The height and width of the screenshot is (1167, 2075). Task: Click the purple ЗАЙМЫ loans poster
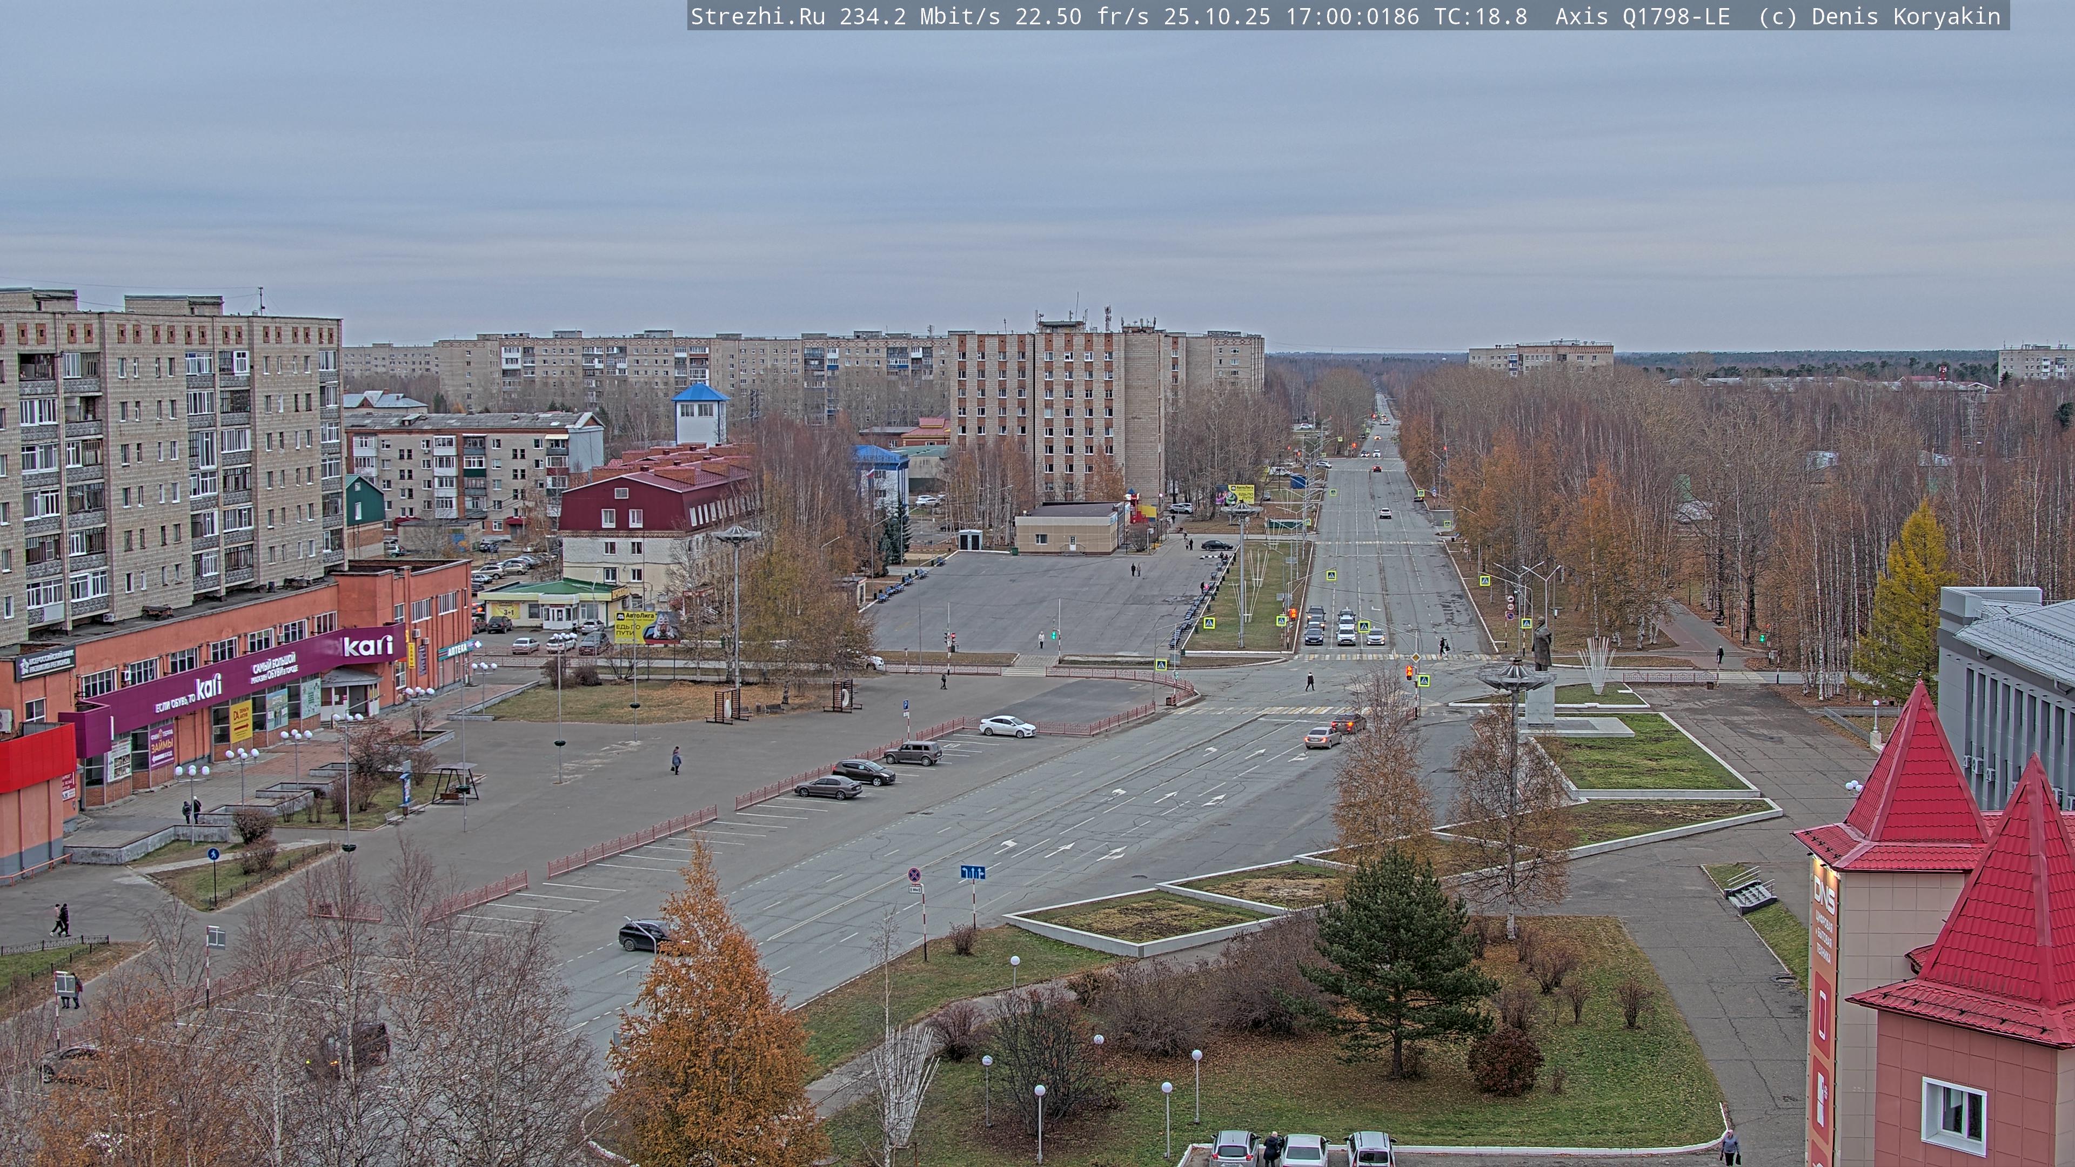tap(162, 747)
